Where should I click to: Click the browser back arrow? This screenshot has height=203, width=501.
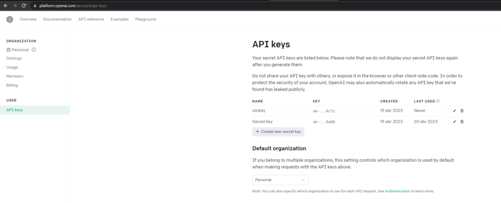(x=5, y=6)
